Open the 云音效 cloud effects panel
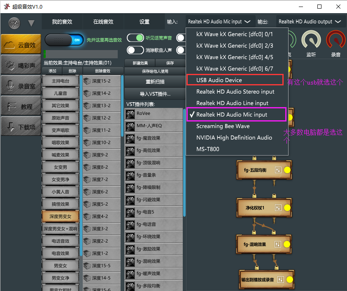The height and width of the screenshot is (291, 347). [x=21, y=45]
